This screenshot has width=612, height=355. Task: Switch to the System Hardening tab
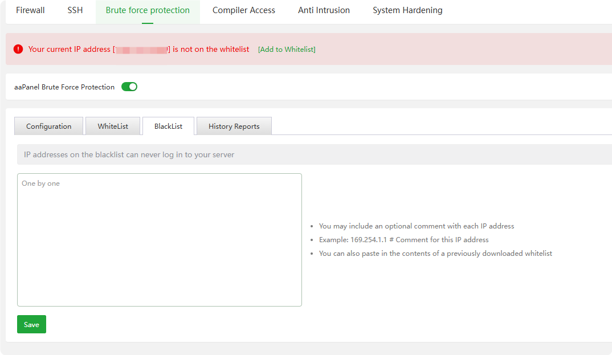[407, 10]
